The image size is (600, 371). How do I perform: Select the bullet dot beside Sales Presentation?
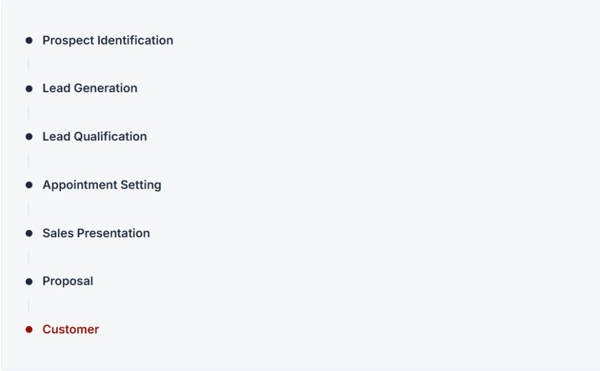(x=29, y=233)
